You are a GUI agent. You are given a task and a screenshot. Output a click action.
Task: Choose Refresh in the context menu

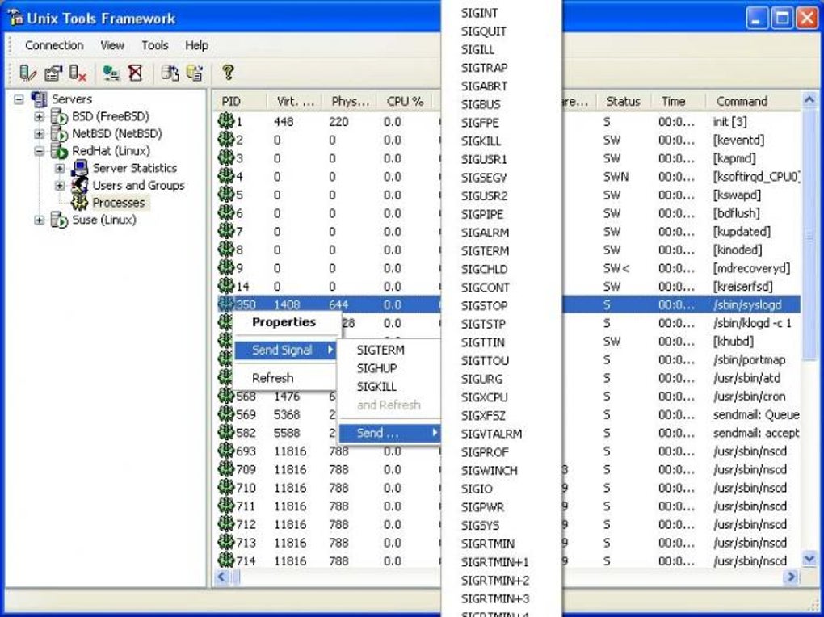point(284,378)
